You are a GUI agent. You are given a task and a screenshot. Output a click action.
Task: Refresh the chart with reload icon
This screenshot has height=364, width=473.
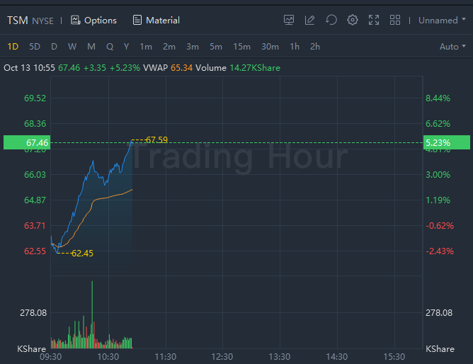331,20
